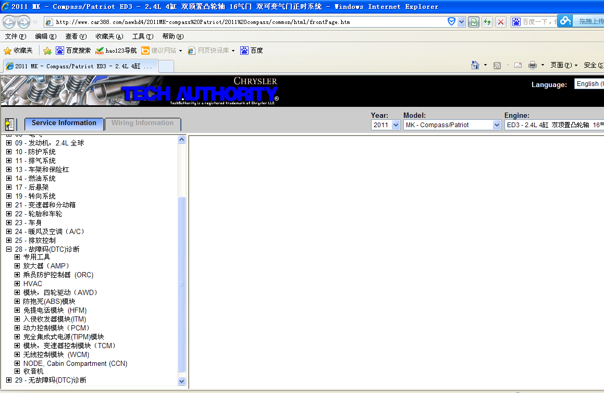
Task: Expand 14 - 燃油系统 node
Action: [9, 178]
